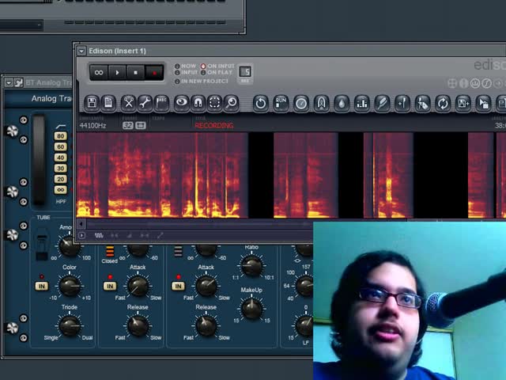Image resolution: width=506 pixels, height=380 pixels.
Task: Click the magnifier zoom icon in Edison
Action: pos(231,103)
